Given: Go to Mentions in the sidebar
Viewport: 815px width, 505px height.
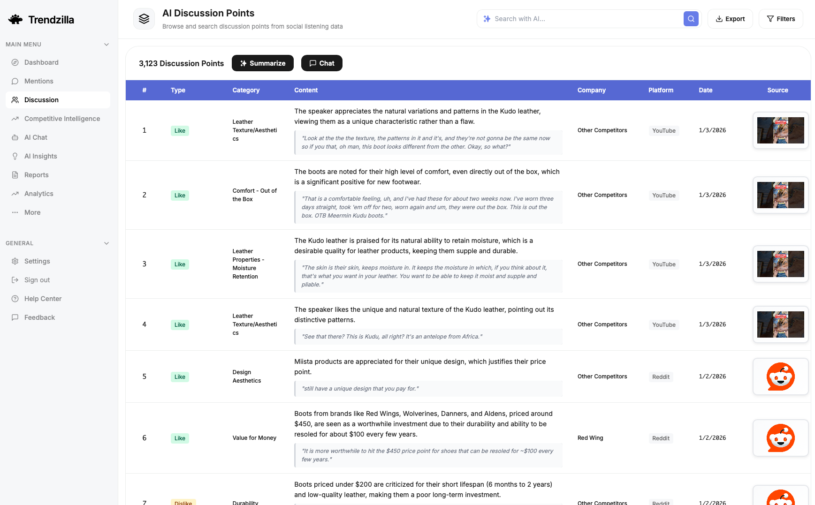Looking at the screenshot, I should (x=38, y=81).
